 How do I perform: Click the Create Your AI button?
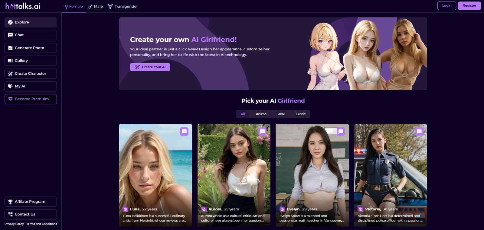(x=150, y=67)
